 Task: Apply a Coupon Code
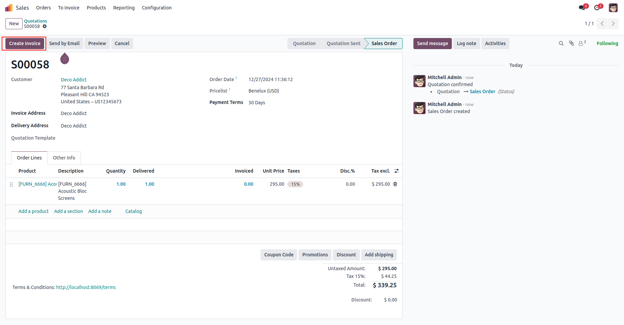(x=279, y=255)
